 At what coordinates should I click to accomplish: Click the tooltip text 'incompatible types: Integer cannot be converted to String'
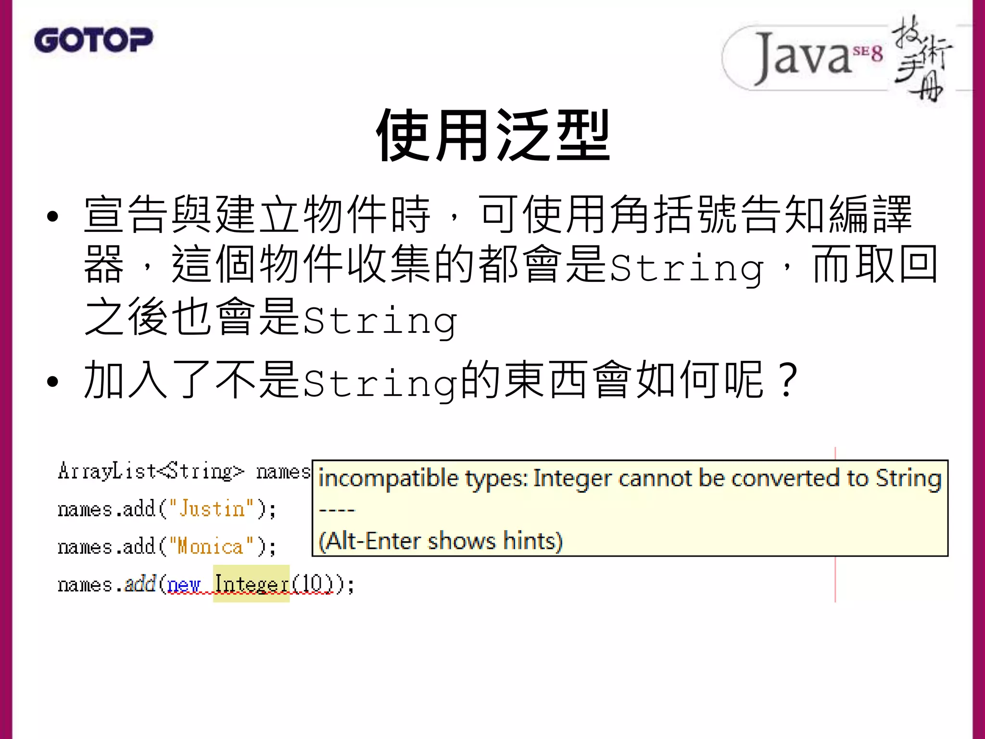(630, 478)
